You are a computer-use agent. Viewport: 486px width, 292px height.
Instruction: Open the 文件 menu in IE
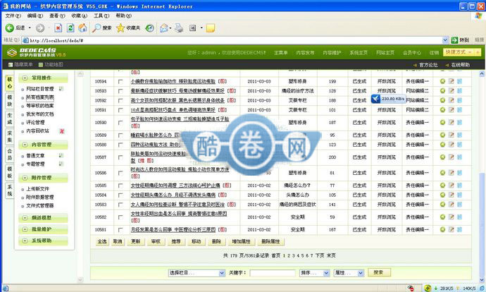pos(13,16)
